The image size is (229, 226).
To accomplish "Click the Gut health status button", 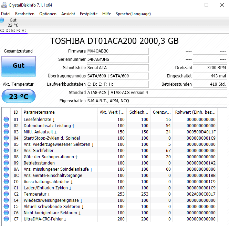I will pos(19,66).
